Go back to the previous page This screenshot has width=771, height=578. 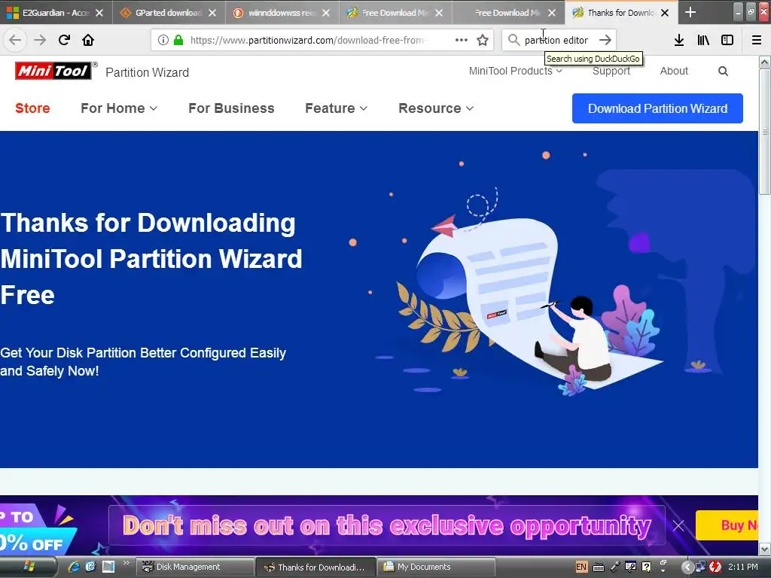pyautogui.click(x=15, y=40)
